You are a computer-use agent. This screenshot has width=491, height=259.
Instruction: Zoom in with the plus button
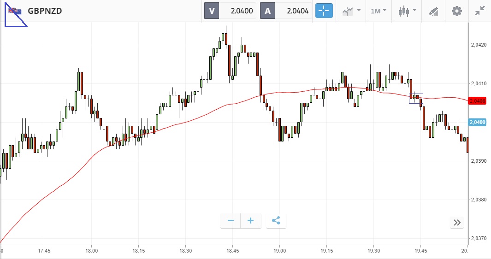click(x=250, y=221)
